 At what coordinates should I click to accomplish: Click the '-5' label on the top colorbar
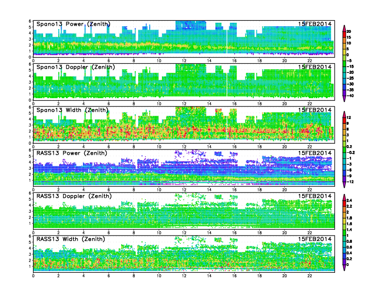pos(349,60)
